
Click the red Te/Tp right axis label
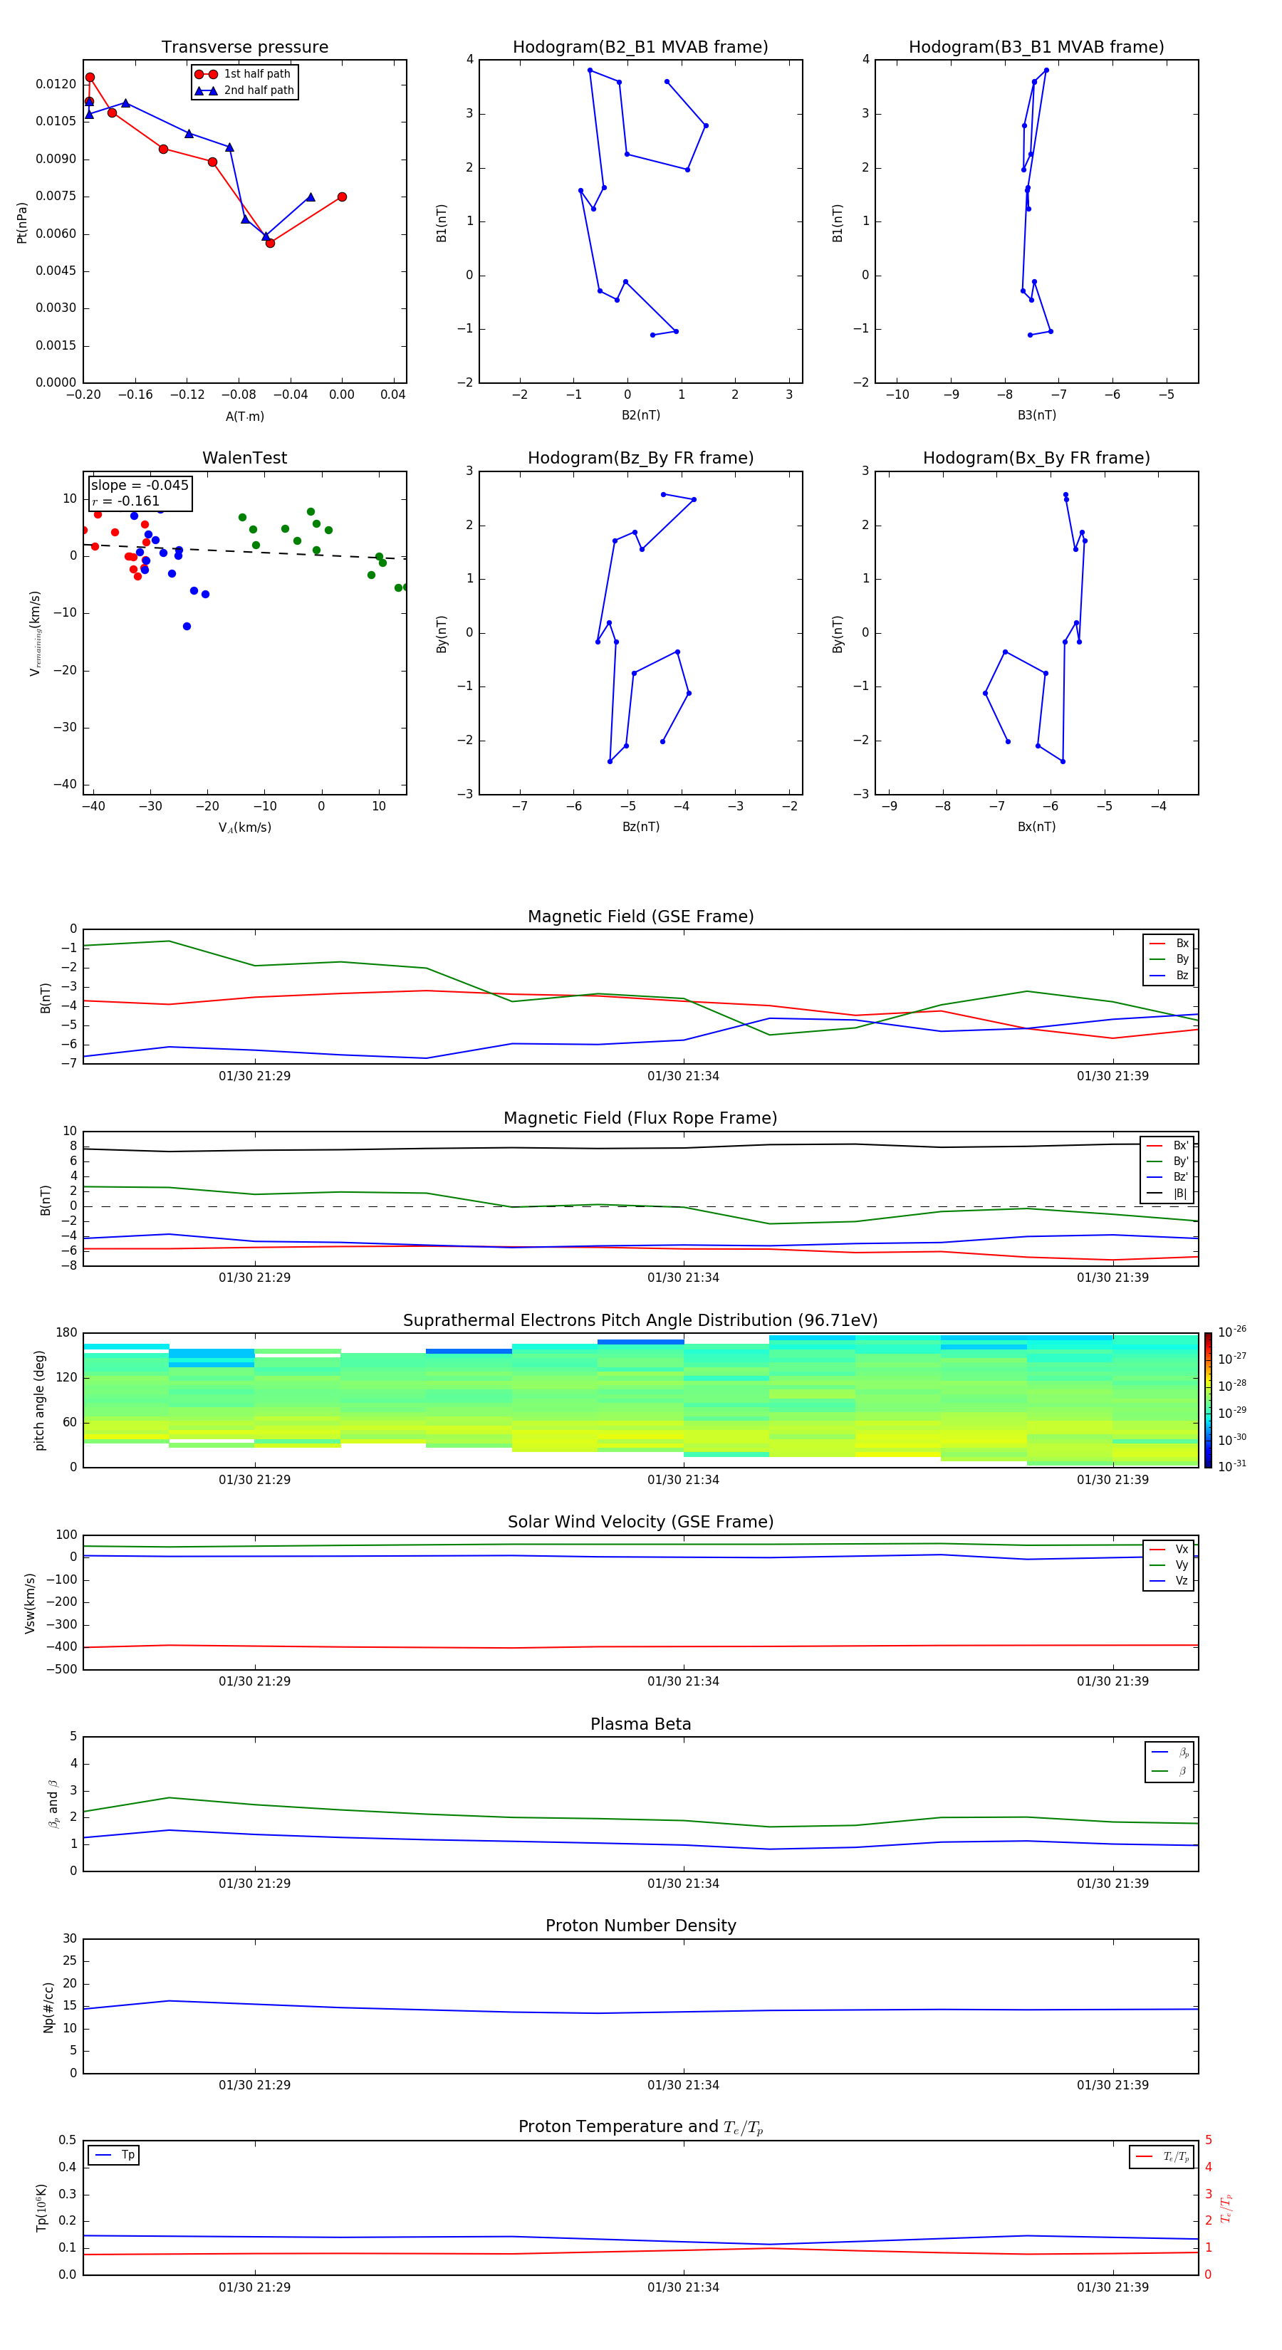point(1227,2208)
